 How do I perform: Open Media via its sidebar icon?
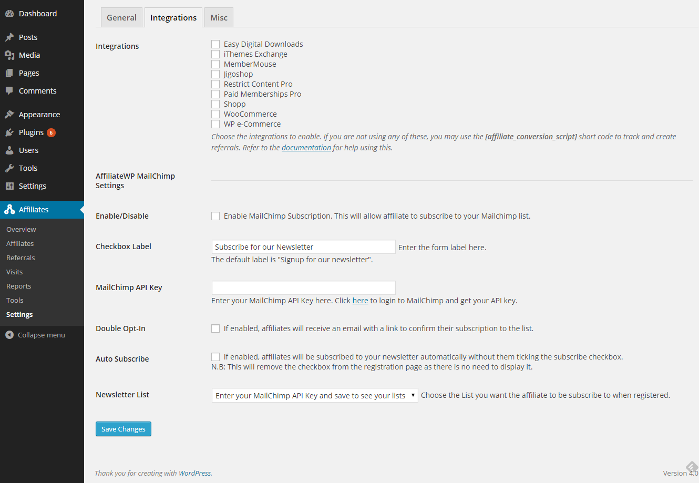click(9, 55)
